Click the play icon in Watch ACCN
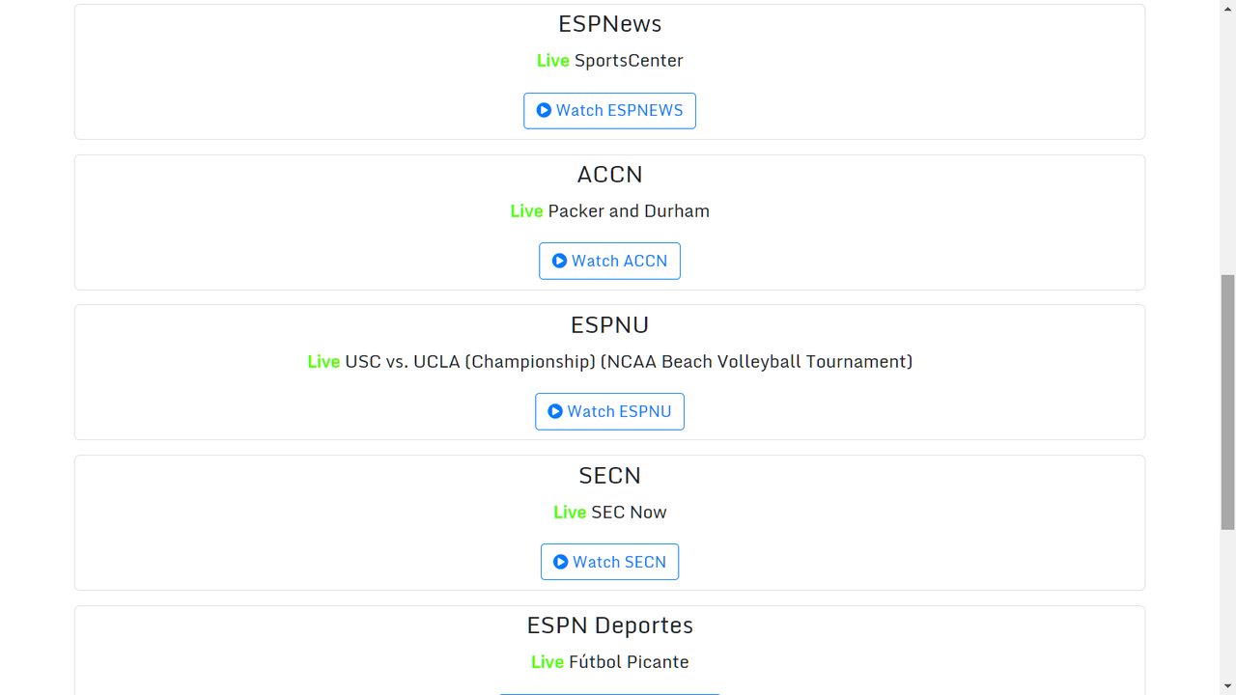This screenshot has width=1236, height=695. click(x=559, y=261)
